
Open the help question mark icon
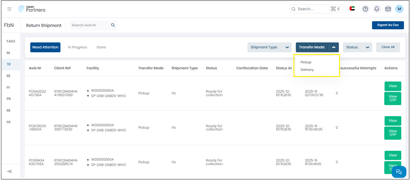point(365,9)
